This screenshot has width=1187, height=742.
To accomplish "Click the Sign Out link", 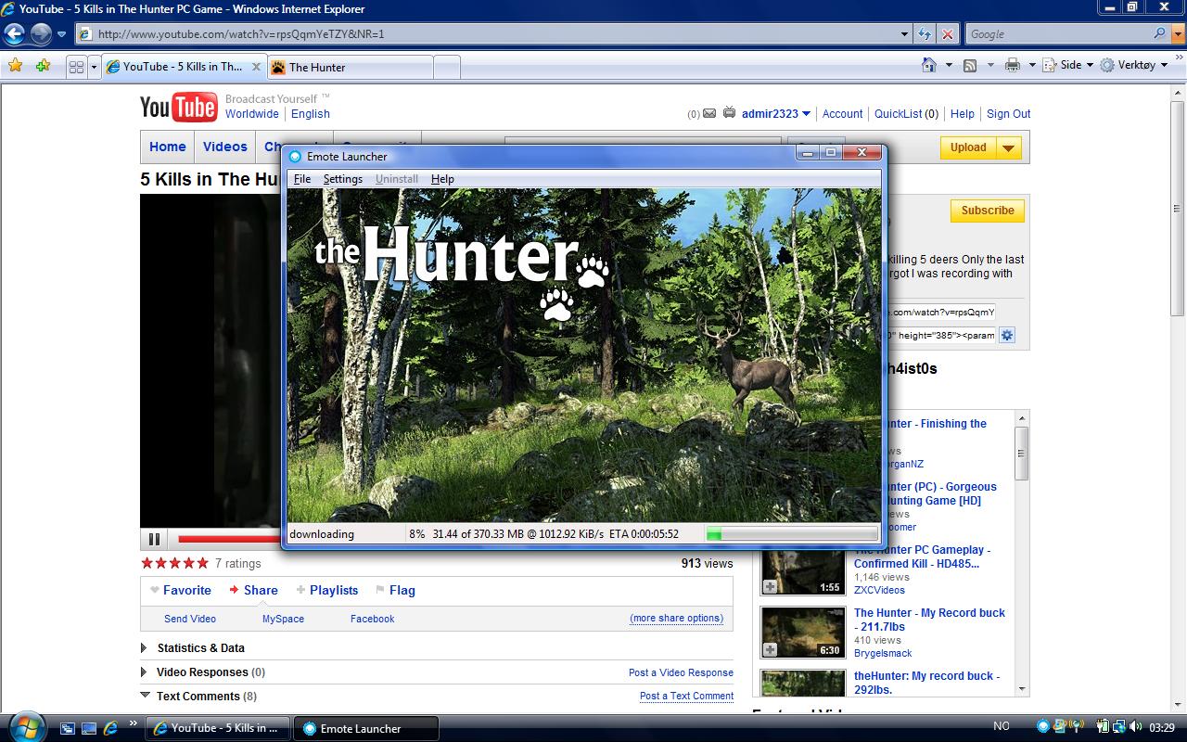I will [1008, 114].
